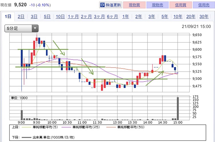Viewport: 215px width, 142px height.
Task: Click the change value -10 (-0.10%)
Action: click(x=40, y=5)
